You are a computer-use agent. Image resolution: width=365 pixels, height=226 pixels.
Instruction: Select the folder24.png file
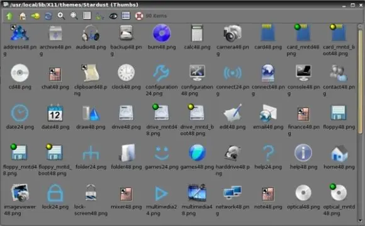point(91,153)
